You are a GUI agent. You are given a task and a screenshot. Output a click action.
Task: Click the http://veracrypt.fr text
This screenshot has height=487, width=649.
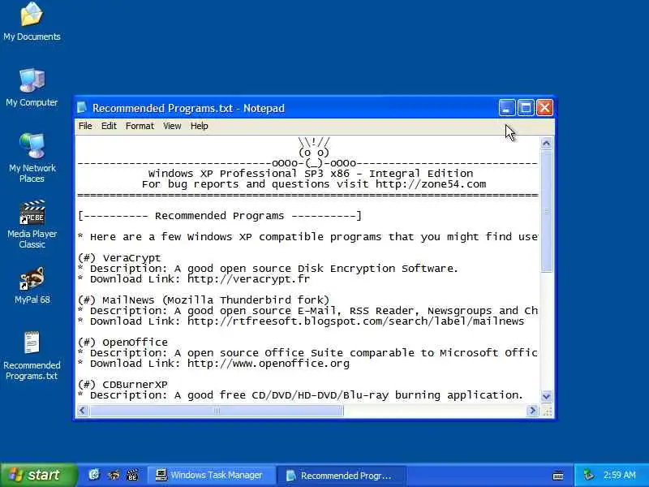tap(248, 279)
